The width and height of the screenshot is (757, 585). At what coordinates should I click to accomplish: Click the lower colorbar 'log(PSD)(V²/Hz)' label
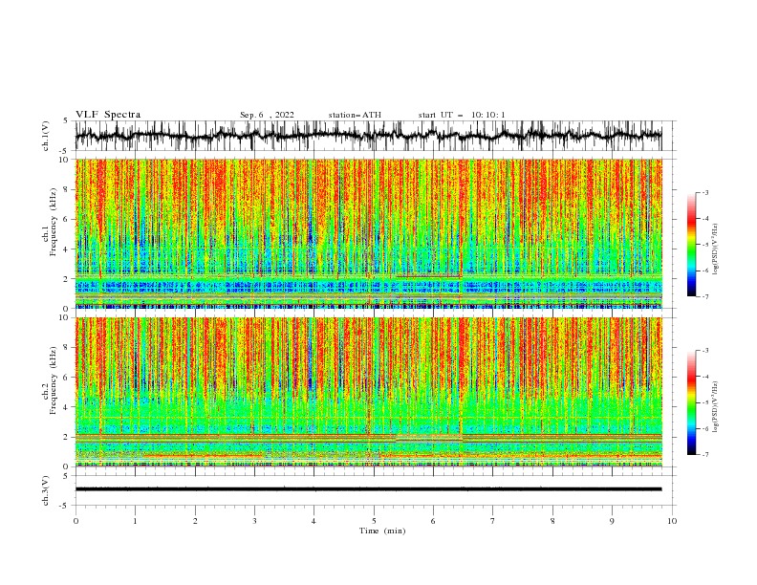[715, 407]
